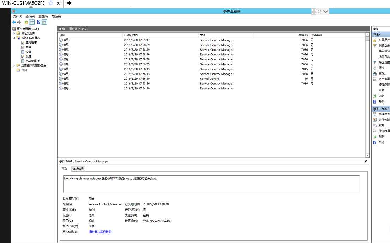390x243 pixels.
Task: Select the 安全 log in tree
Action: pyautogui.click(x=28, y=47)
